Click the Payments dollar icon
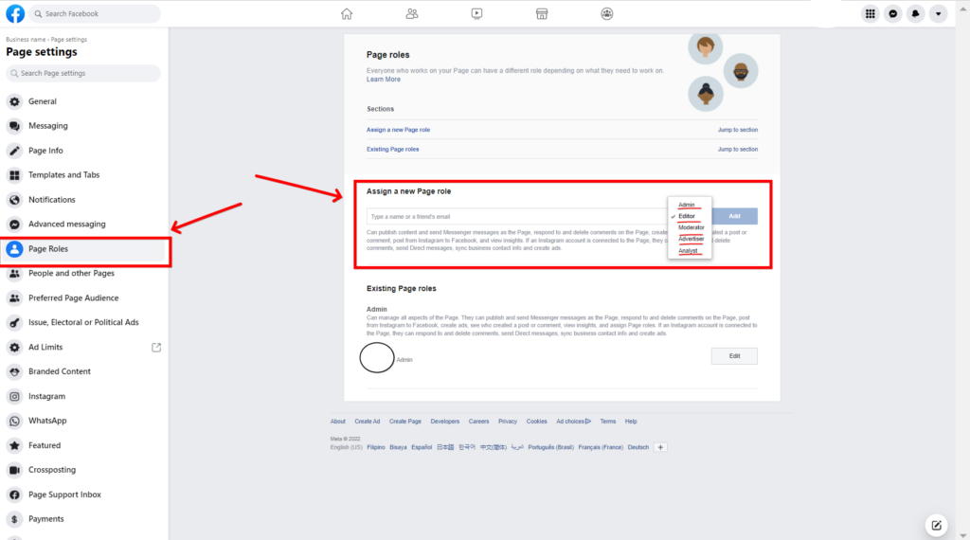The width and height of the screenshot is (970, 540). pyautogui.click(x=15, y=519)
